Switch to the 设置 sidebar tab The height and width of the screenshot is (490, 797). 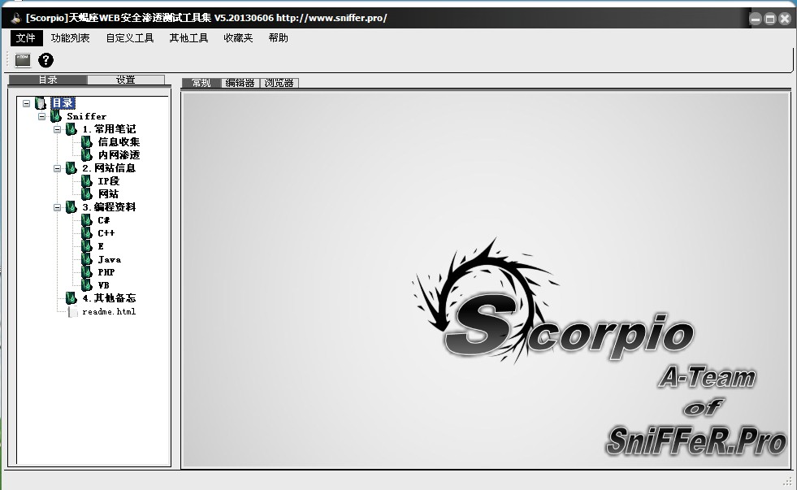[x=126, y=80]
